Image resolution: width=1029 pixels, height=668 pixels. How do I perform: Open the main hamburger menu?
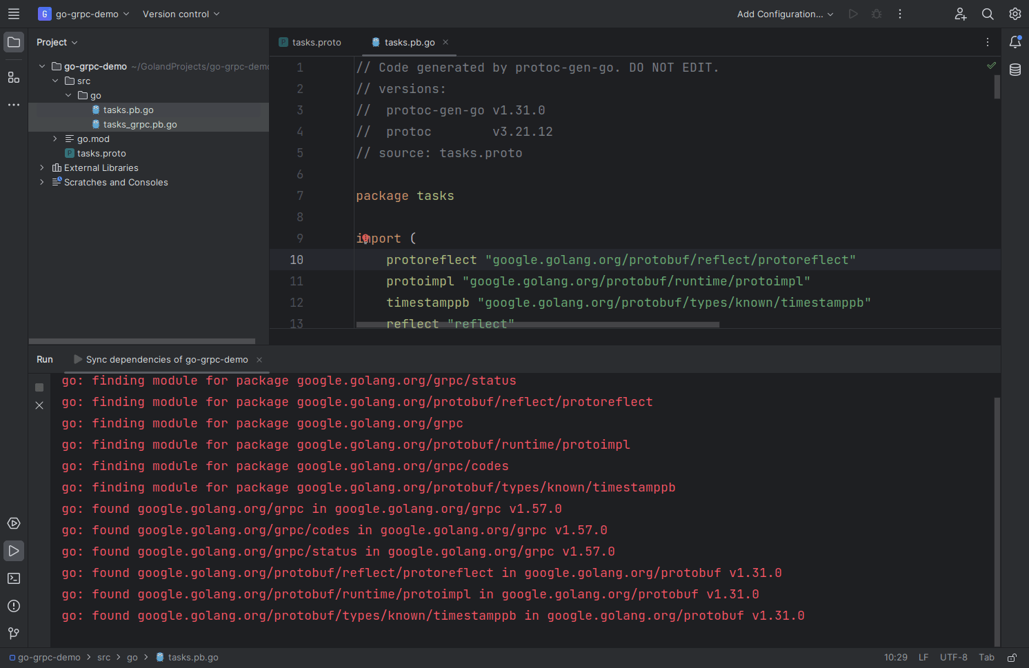(14, 14)
